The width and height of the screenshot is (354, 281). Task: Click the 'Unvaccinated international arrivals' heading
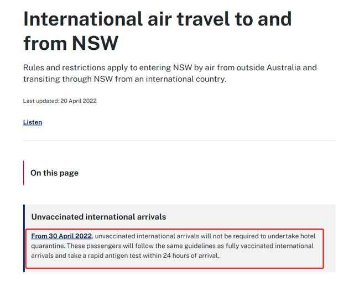pos(98,217)
